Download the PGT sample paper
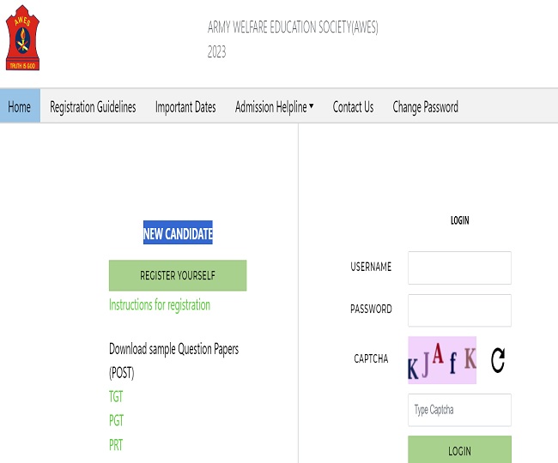The image size is (558, 463). (x=116, y=421)
